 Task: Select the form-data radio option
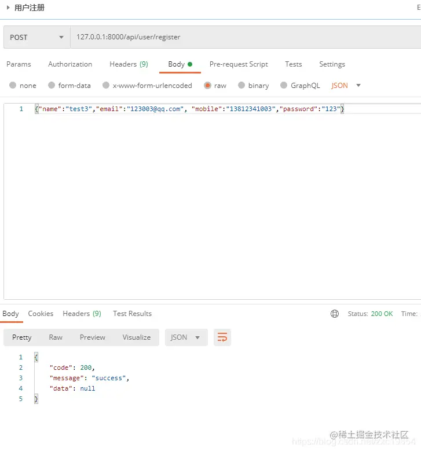52,85
